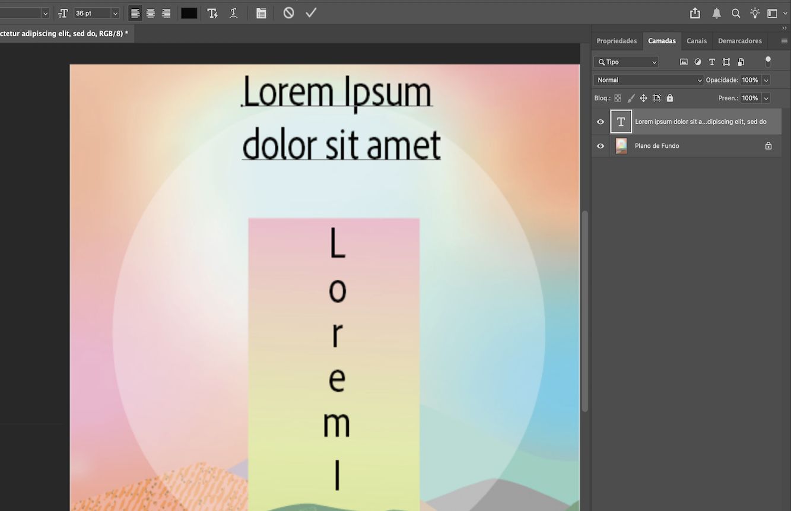Commit the text edits with the checkmark
791x511 pixels.
(x=310, y=12)
